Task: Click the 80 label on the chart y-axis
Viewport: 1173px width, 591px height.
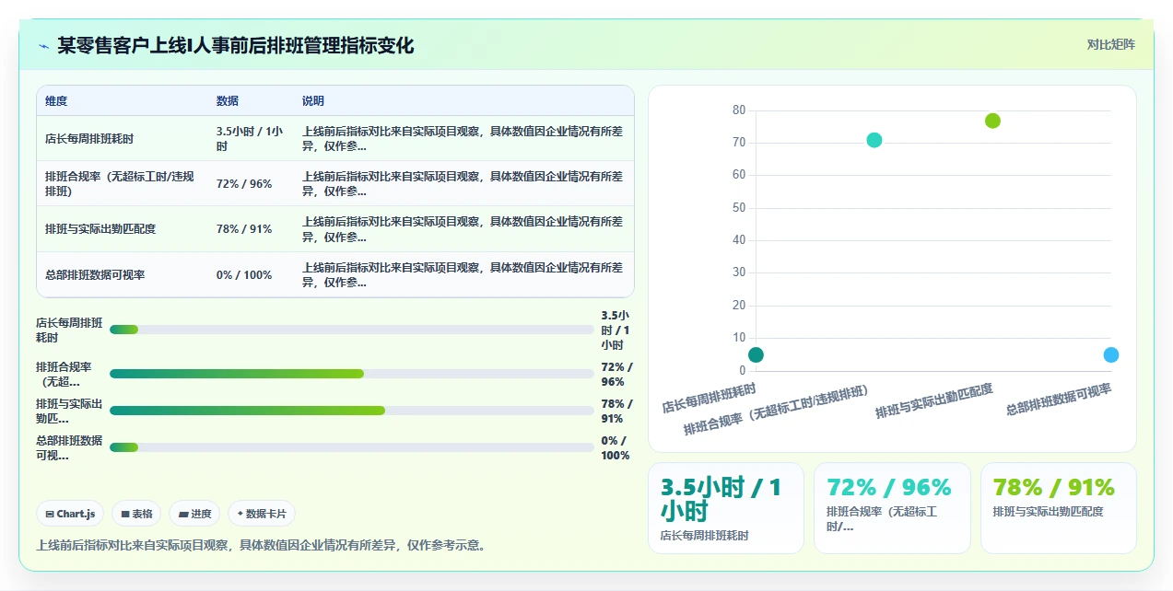Action: (x=739, y=110)
